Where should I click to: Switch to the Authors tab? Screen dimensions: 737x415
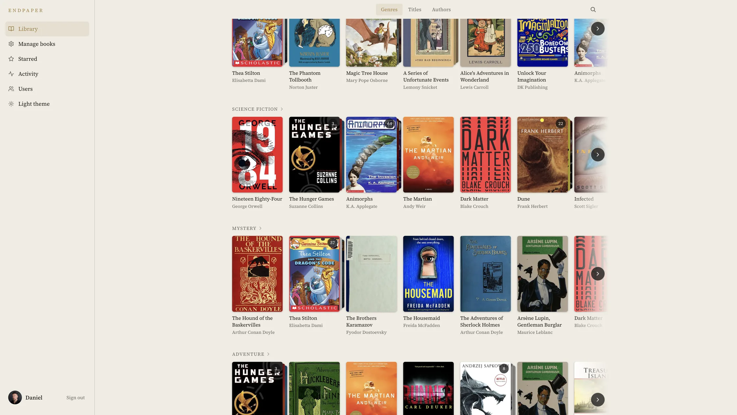[x=441, y=10]
